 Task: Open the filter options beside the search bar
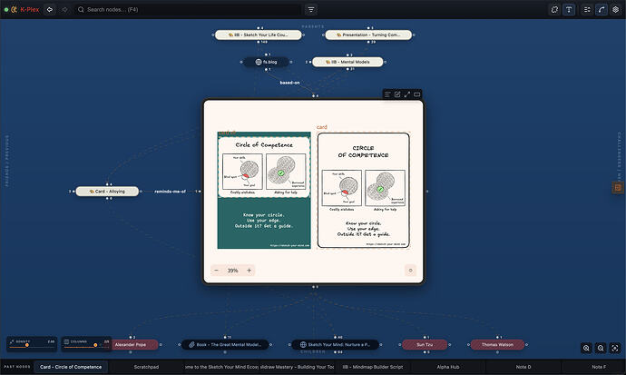click(x=311, y=10)
